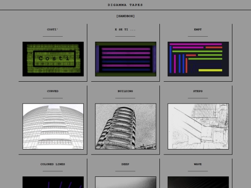Open the EMPT colored bars thumbnail
Screen dimensions: 251x188
tap(198, 59)
